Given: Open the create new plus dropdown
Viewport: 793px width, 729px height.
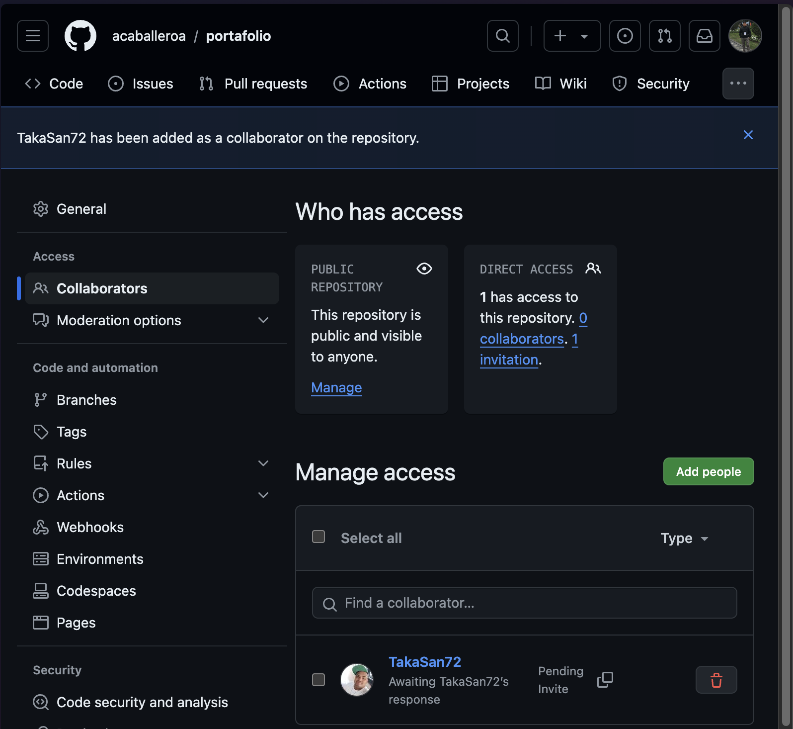Looking at the screenshot, I should [572, 36].
